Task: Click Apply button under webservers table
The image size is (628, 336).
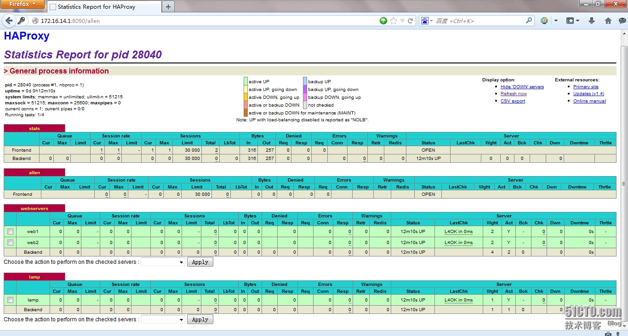Action: [x=200, y=262]
